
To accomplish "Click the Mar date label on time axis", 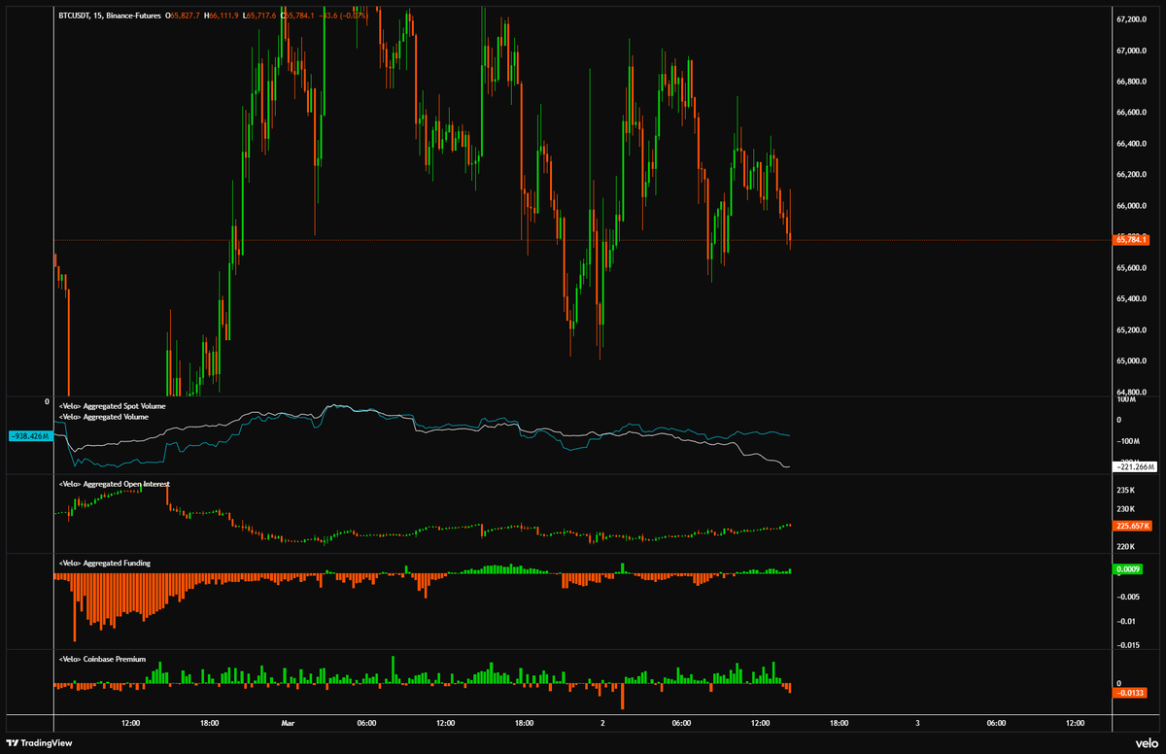I will [x=287, y=723].
